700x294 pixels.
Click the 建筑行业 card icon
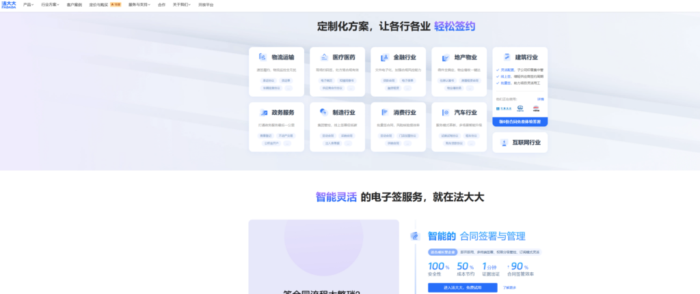[507, 57]
